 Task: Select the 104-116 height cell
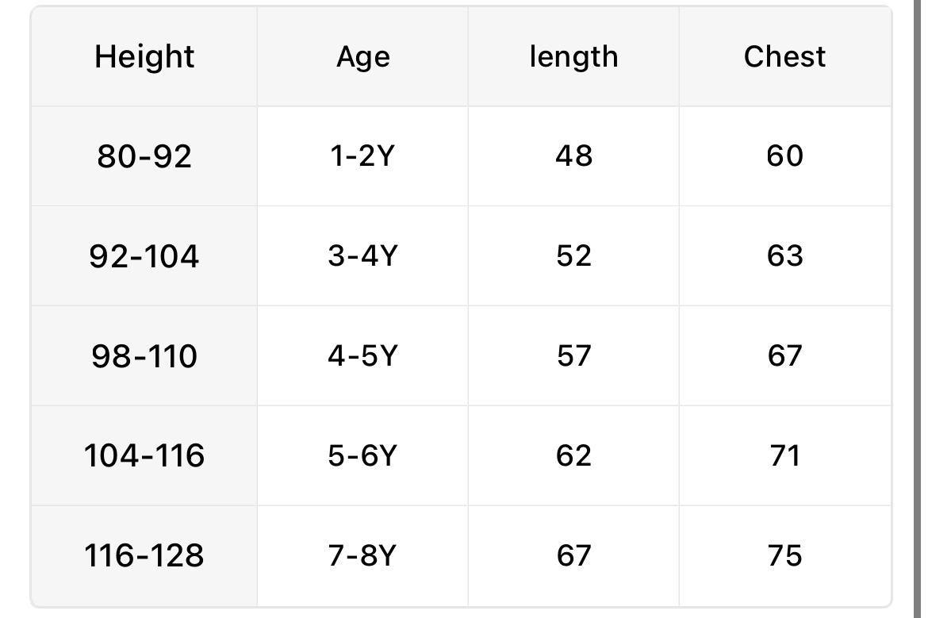pyautogui.click(x=144, y=456)
